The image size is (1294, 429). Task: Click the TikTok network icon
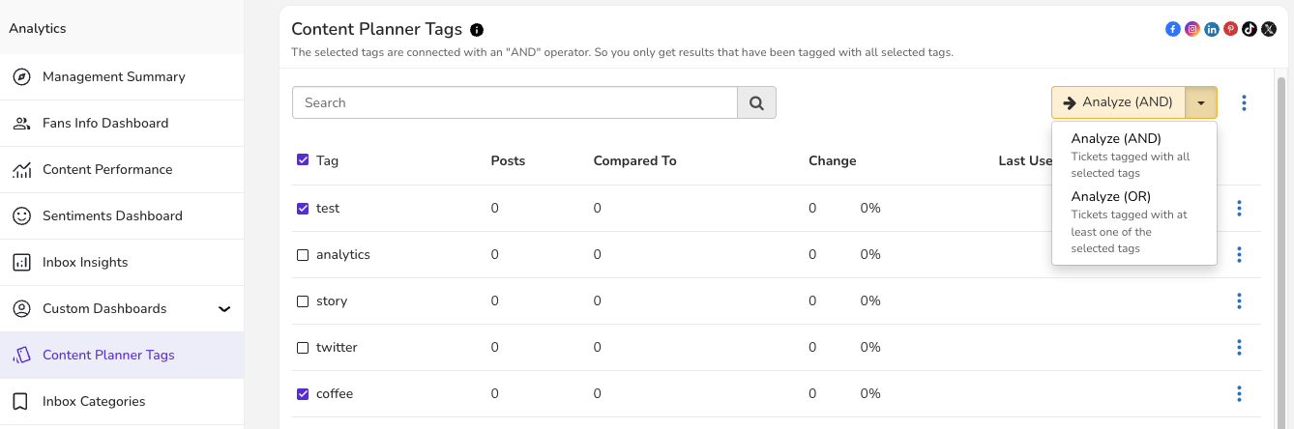click(x=1250, y=29)
